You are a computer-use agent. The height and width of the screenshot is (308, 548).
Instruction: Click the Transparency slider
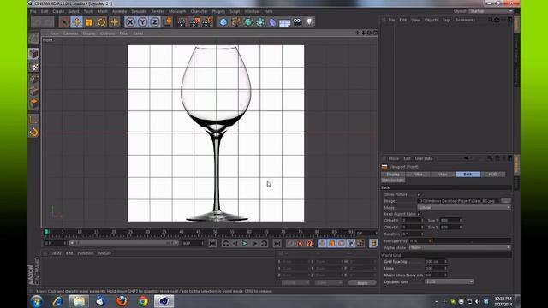pos(472,240)
